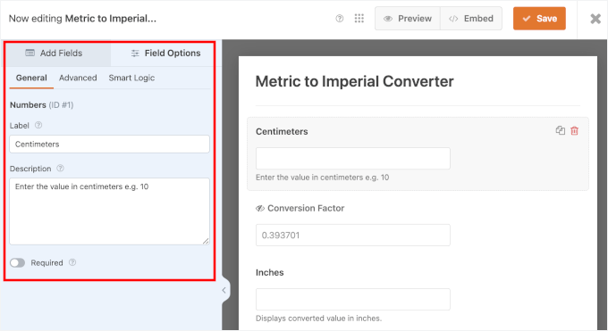Image resolution: width=608 pixels, height=331 pixels.
Task: Click the Inches input box in the preview
Action: [x=353, y=299]
